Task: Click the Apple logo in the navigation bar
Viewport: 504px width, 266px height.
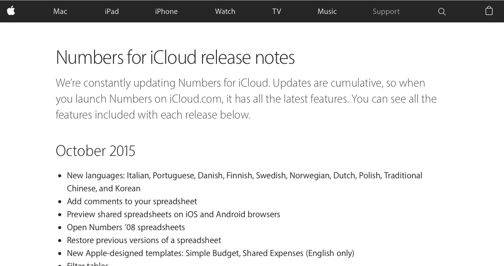Action: [11, 10]
